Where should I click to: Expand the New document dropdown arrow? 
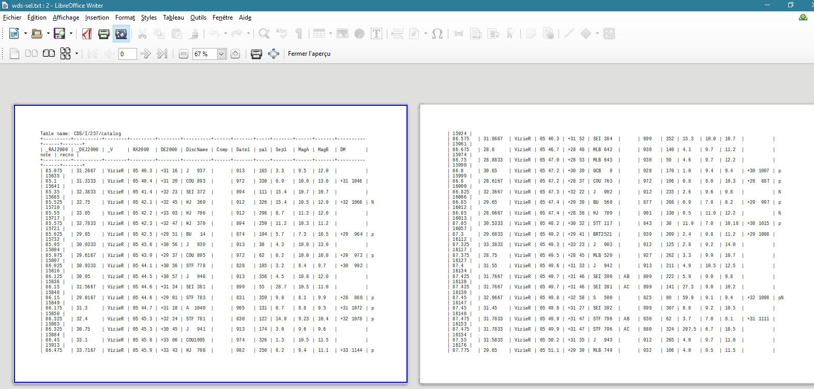coord(25,34)
